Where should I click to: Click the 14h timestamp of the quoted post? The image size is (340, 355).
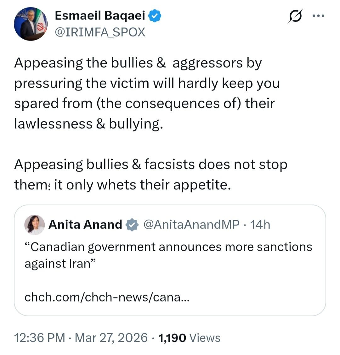tap(260, 225)
